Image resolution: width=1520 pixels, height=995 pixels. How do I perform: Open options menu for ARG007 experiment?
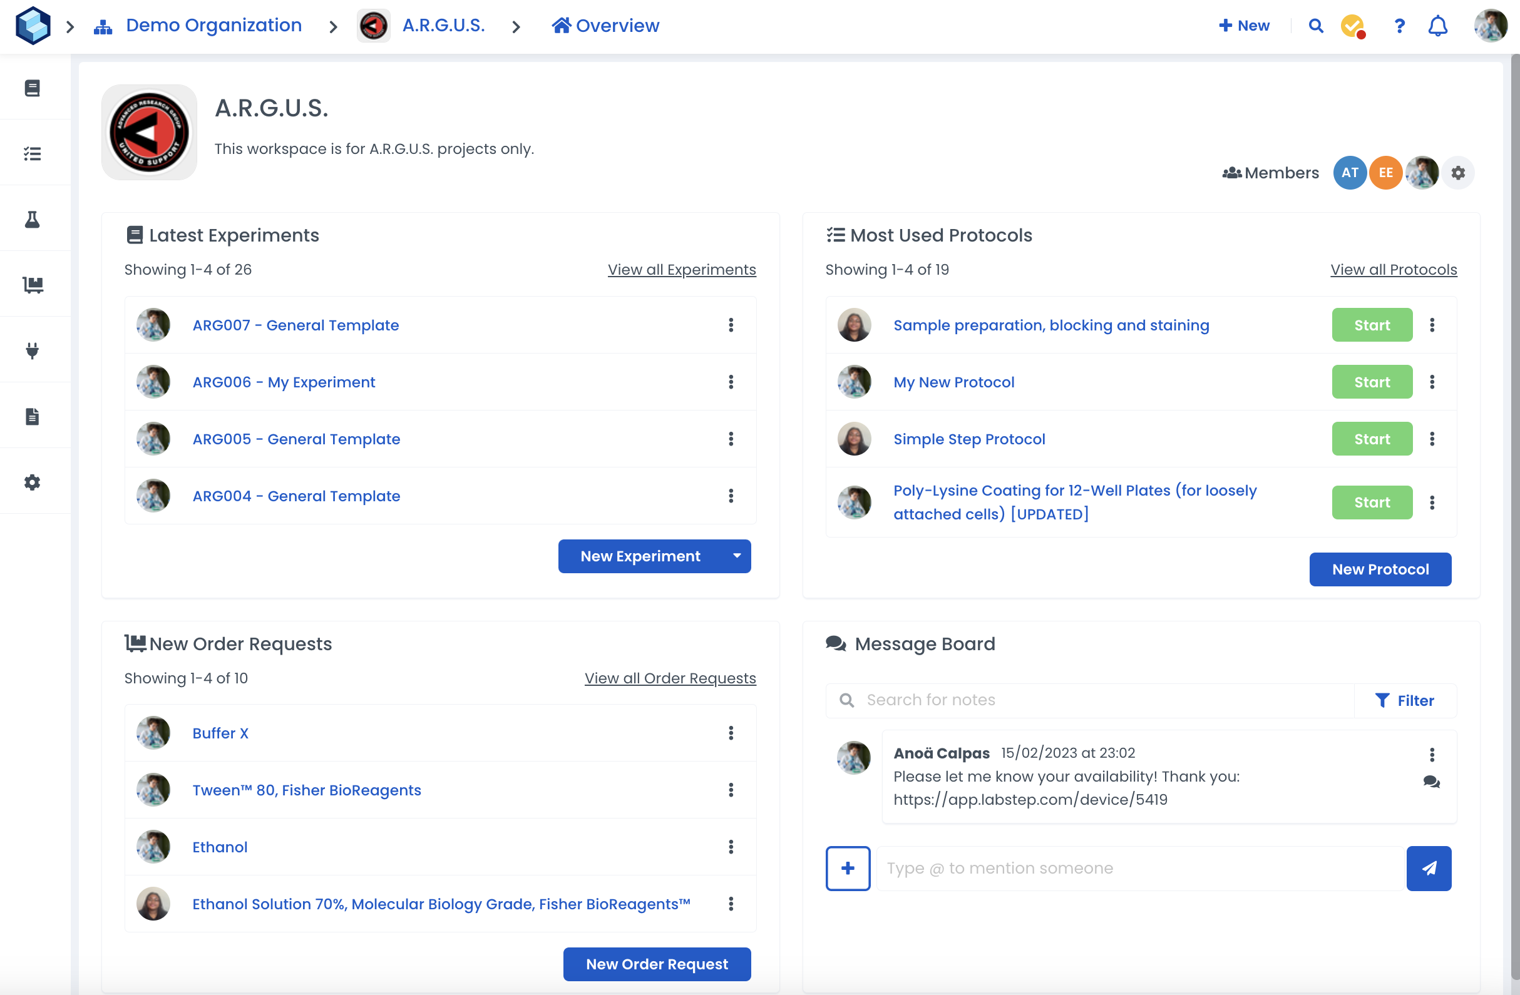pos(731,325)
